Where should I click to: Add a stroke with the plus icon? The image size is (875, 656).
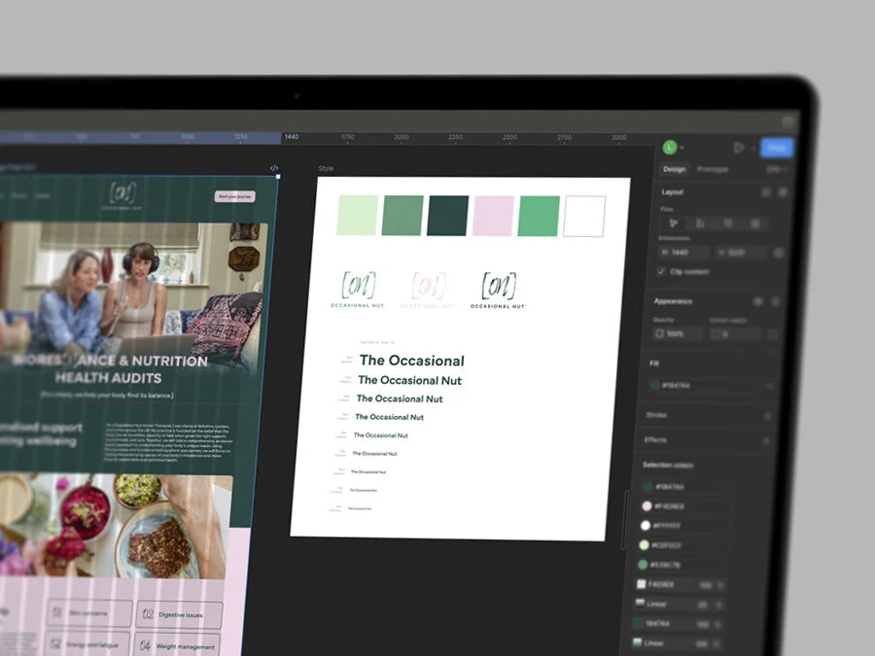(x=767, y=416)
